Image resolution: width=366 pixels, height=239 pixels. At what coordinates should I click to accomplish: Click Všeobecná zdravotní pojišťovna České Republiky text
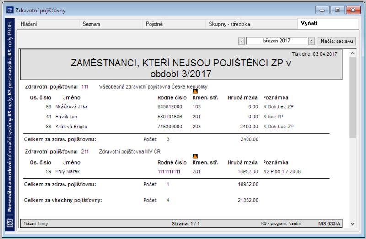coord(153,87)
